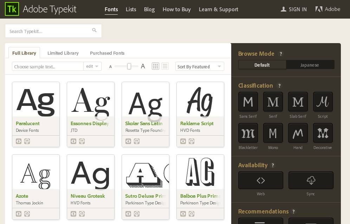Image resolution: width=350 pixels, height=224 pixels.
Task: Click sync icon on Azote card
Action: (x=27, y=214)
